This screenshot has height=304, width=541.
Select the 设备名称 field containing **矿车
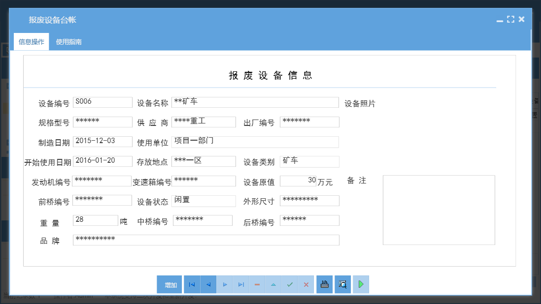tap(254, 102)
